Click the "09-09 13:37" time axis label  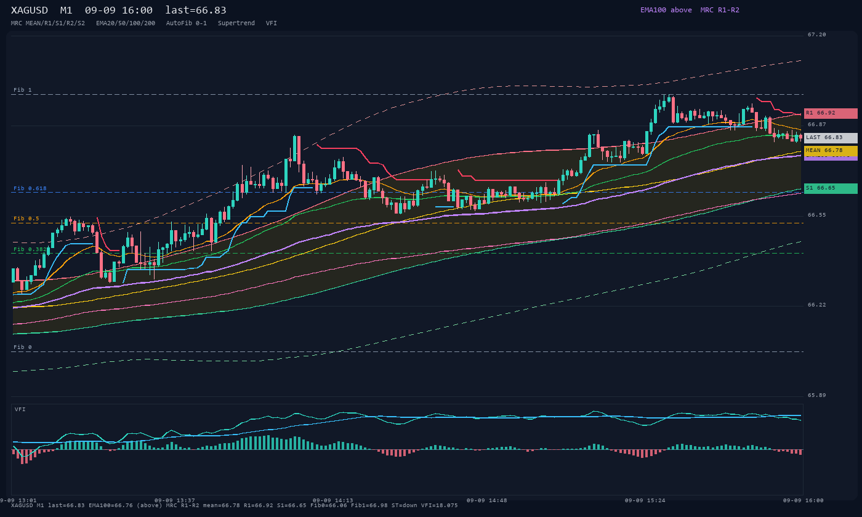click(175, 500)
